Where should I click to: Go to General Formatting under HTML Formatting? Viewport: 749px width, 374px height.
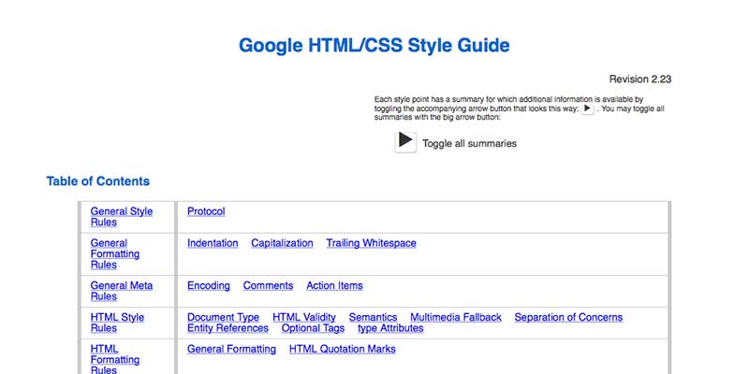coord(231,349)
